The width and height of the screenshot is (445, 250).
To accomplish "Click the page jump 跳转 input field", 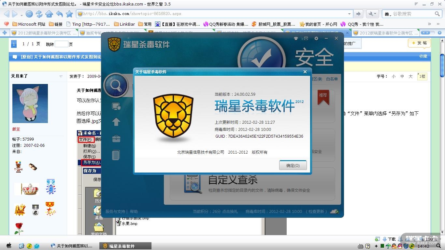I will (62, 44).
